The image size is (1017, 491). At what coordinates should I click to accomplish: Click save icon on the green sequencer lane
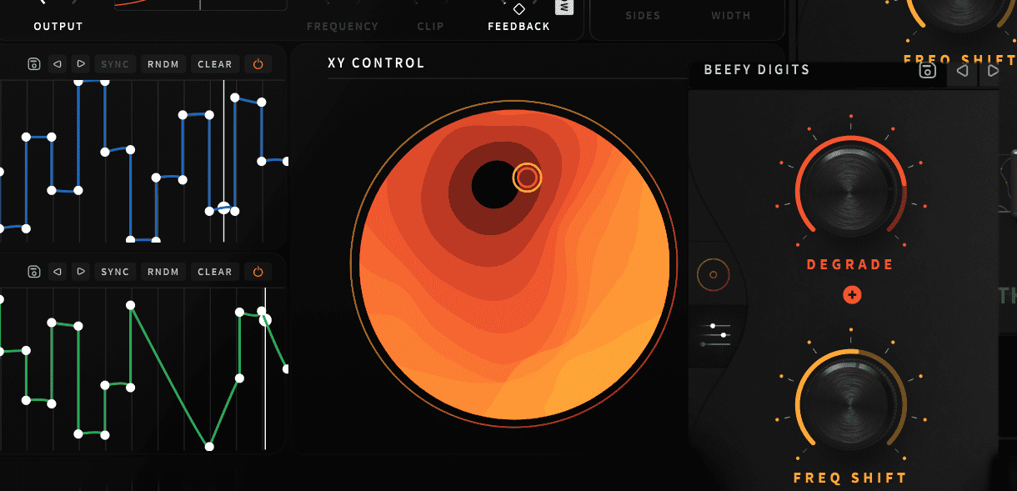pos(34,272)
